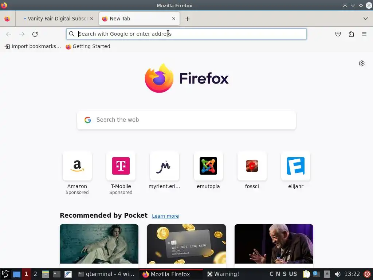
Task: Focus the address bar search field
Action: tap(186, 34)
